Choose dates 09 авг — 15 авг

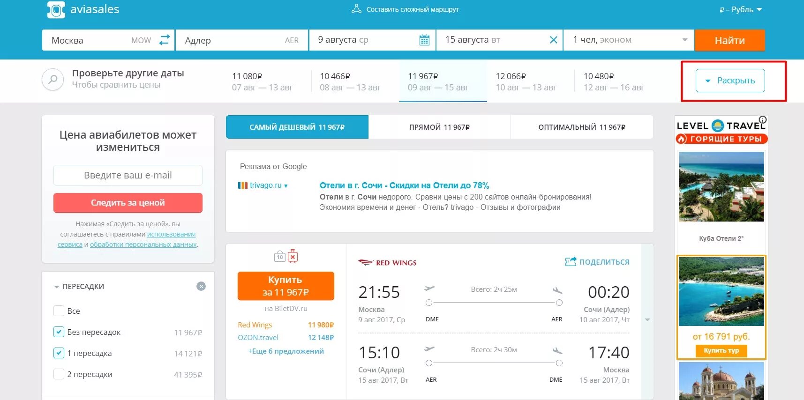(x=443, y=81)
